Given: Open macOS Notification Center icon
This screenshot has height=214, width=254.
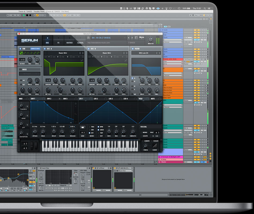Looking at the screenshot, I should (209, 8).
